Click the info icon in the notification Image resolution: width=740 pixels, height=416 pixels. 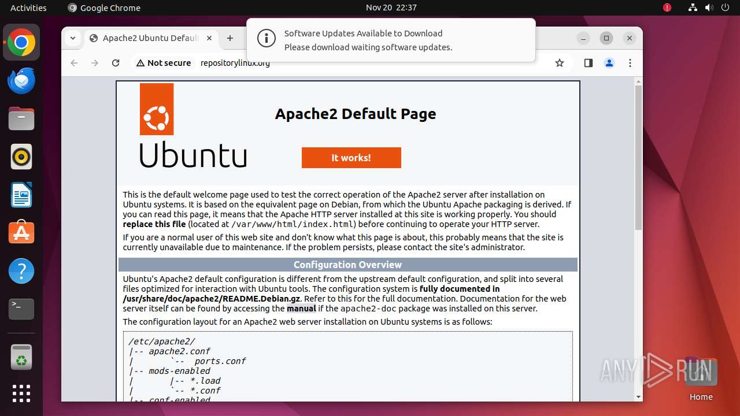pyautogui.click(x=266, y=39)
